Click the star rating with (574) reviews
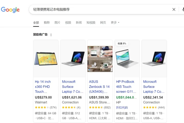Screen dimensions: 184x123 coord(46,107)
